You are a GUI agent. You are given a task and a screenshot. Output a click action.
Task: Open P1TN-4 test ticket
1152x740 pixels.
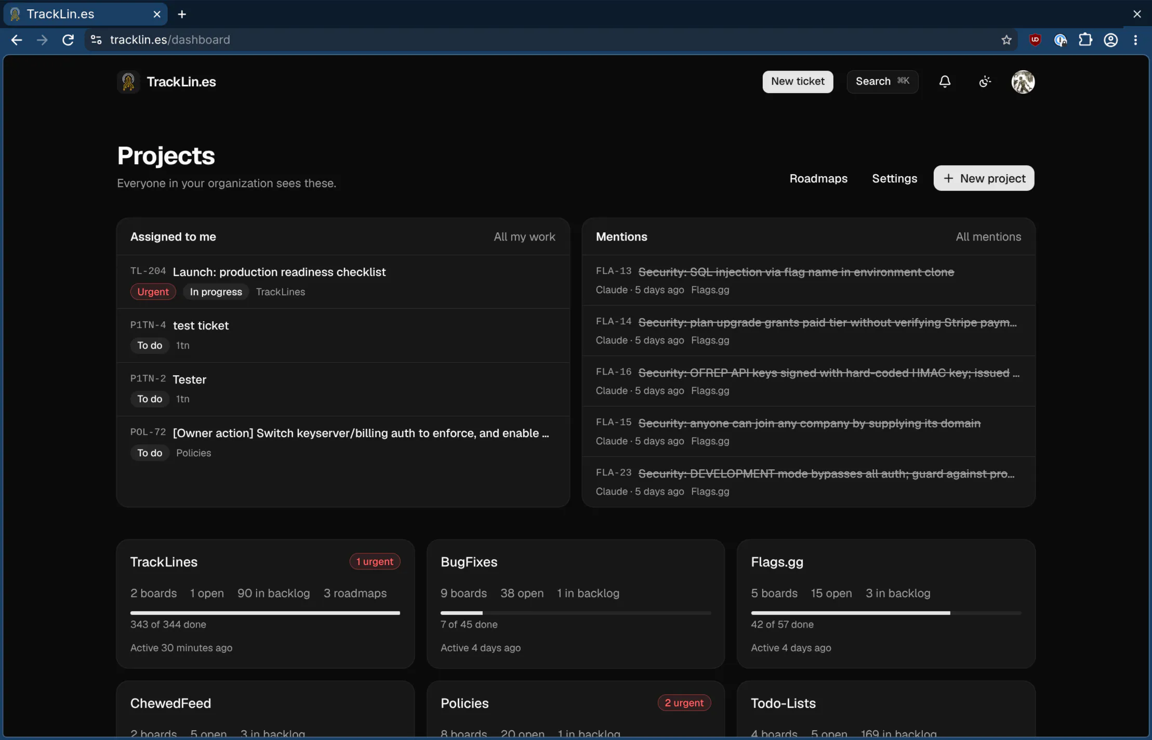[x=343, y=335]
